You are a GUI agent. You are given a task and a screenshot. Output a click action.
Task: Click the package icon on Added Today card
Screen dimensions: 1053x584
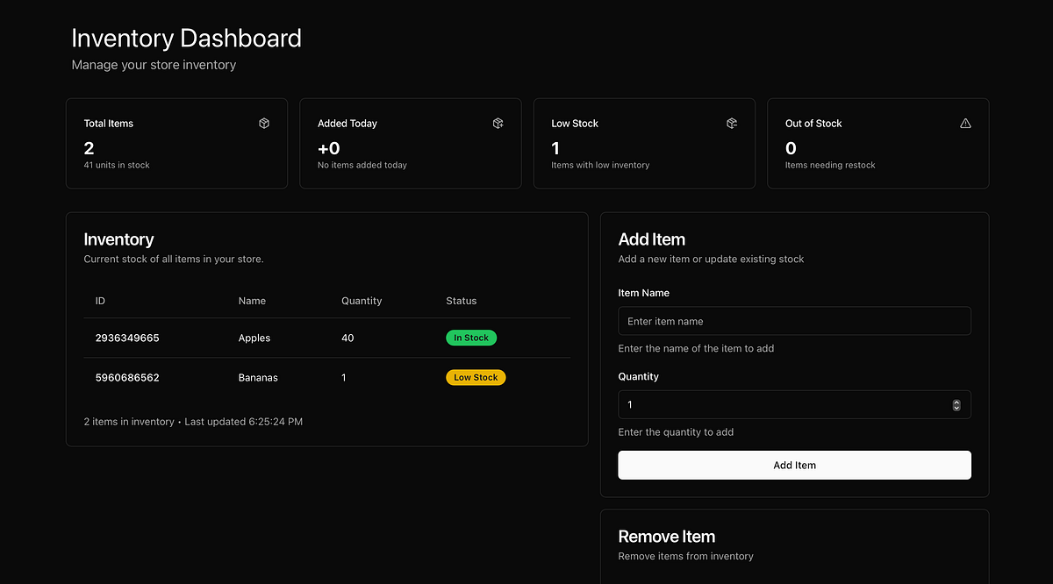[x=498, y=123]
